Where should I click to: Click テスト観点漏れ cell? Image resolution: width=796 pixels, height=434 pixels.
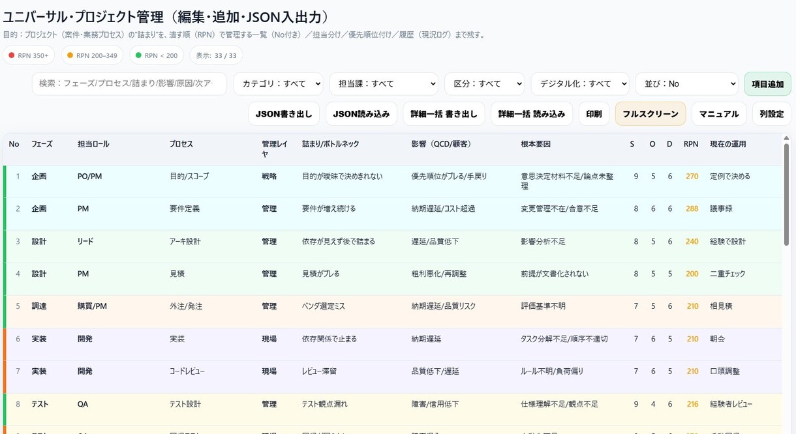point(325,404)
